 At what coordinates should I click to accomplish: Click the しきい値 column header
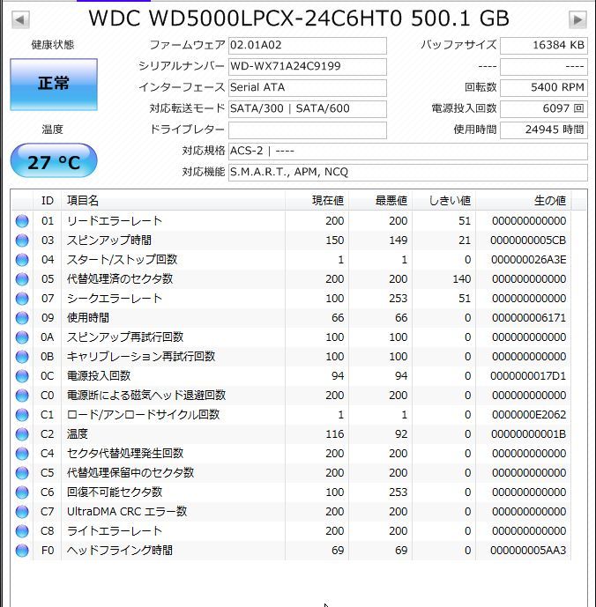point(444,201)
